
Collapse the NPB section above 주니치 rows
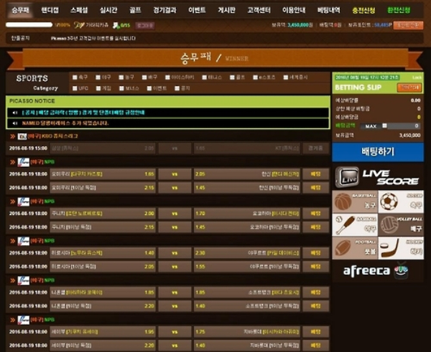(x=13, y=201)
